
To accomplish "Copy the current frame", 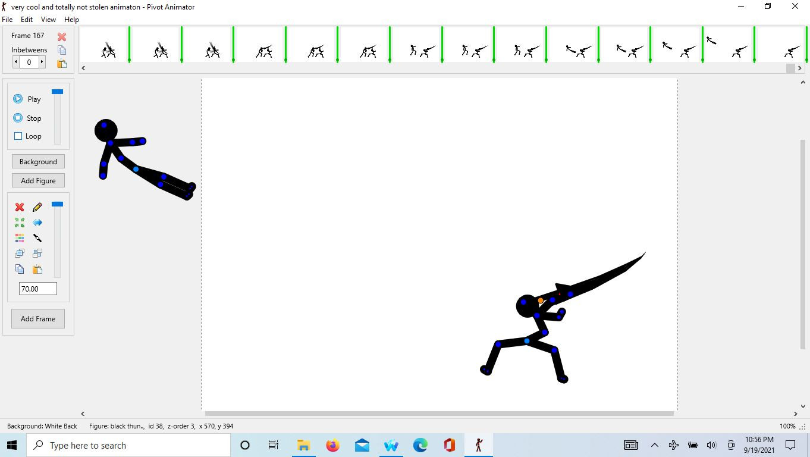I will pyautogui.click(x=62, y=49).
